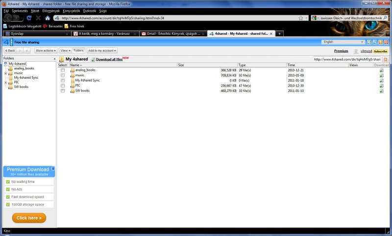Click the user avatar icon beside vilmosd
The width and height of the screenshot is (392, 236).
356,51
